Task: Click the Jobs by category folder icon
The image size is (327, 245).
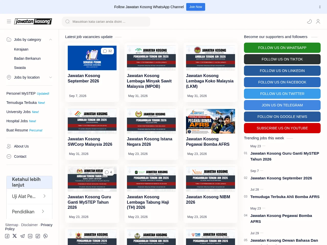Action: click(9, 40)
